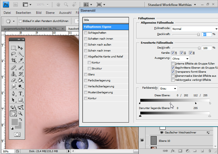The height and width of the screenshot is (154, 218).
Task: Switch to the augenretusche-tutorial.psd tab
Action: [x=31, y=28]
